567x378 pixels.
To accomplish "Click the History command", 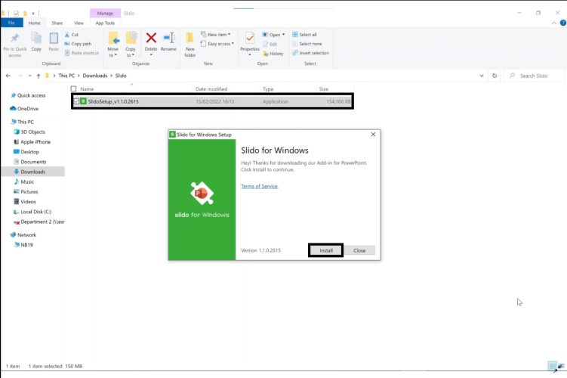I will (x=273, y=54).
